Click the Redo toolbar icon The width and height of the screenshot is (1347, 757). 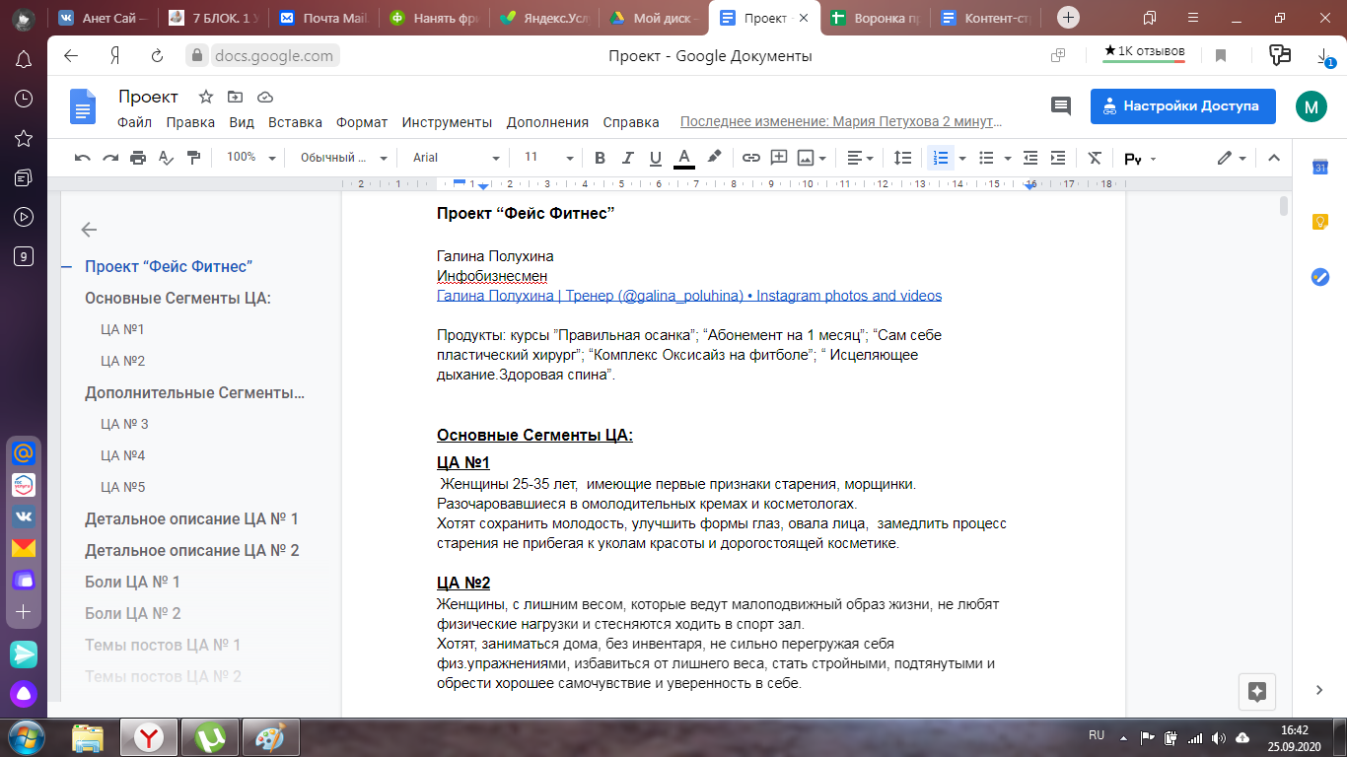pos(110,158)
